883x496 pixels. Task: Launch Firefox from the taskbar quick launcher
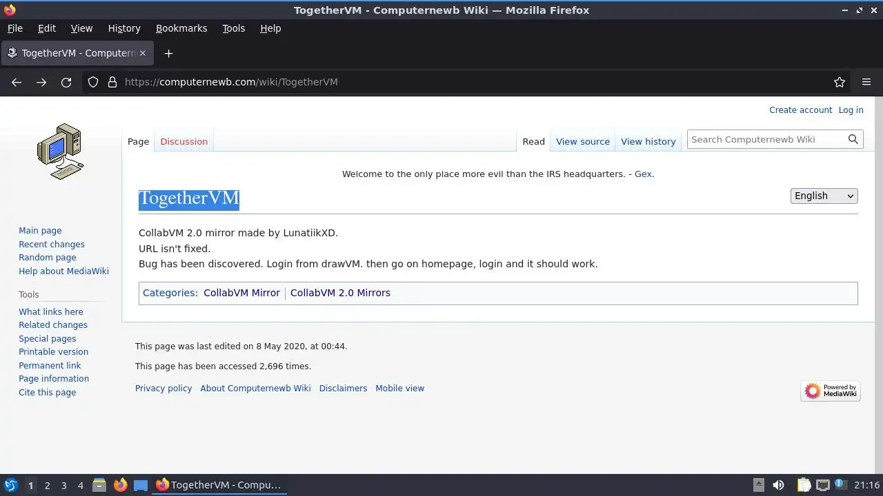(120, 485)
